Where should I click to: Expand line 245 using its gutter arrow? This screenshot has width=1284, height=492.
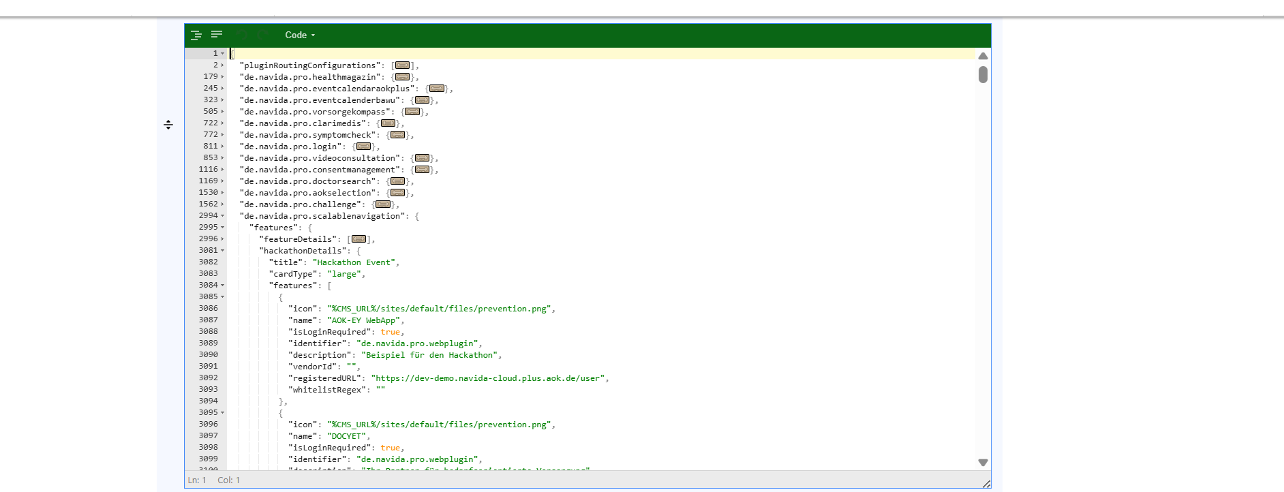222,89
